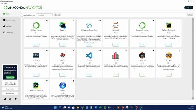Image resolution: width=196 pixels, height=110 pixels.
Task: Open the gear options for Jupyter Notebook
Action: tap(126, 21)
